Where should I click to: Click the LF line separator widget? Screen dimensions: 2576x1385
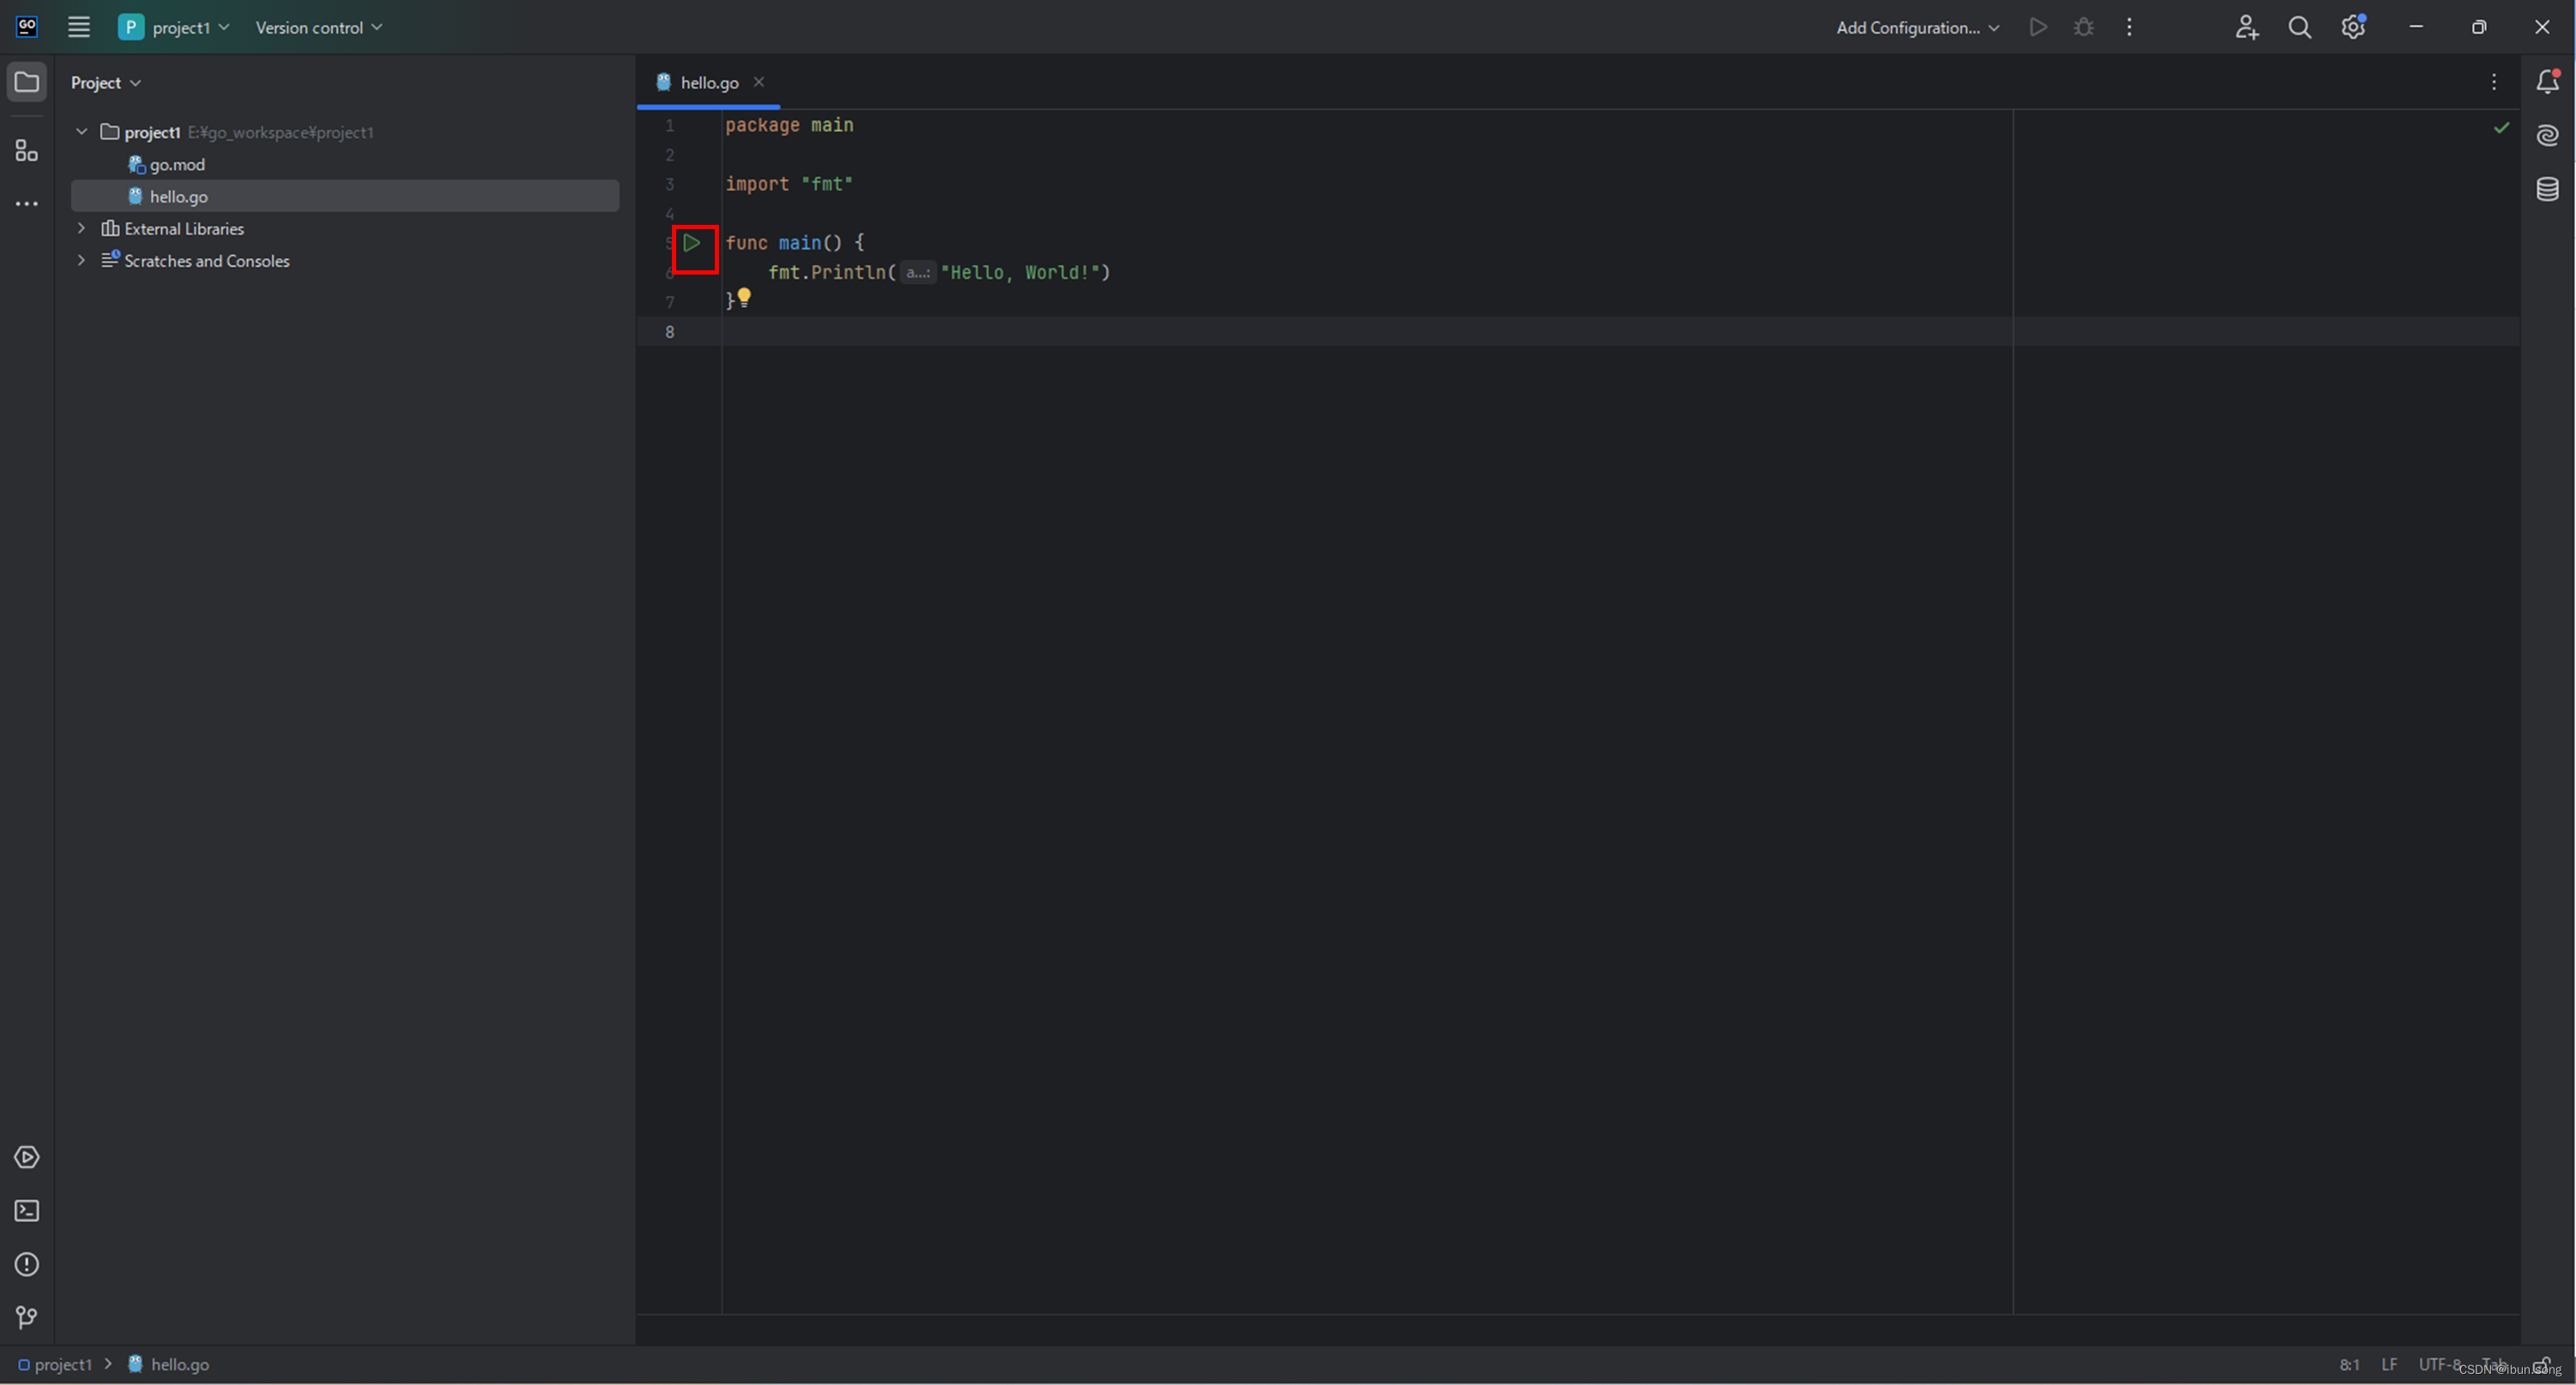[2388, 1365]
